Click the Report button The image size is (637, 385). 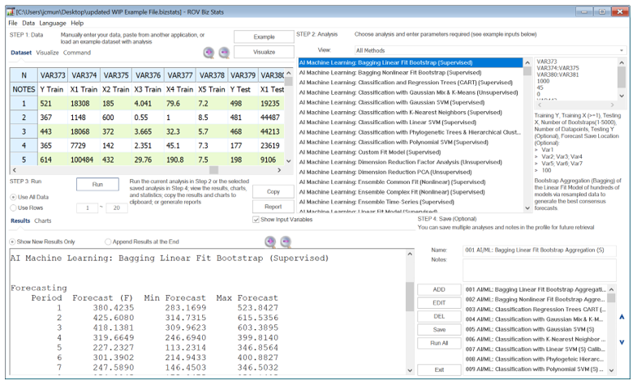pos(273,207)
